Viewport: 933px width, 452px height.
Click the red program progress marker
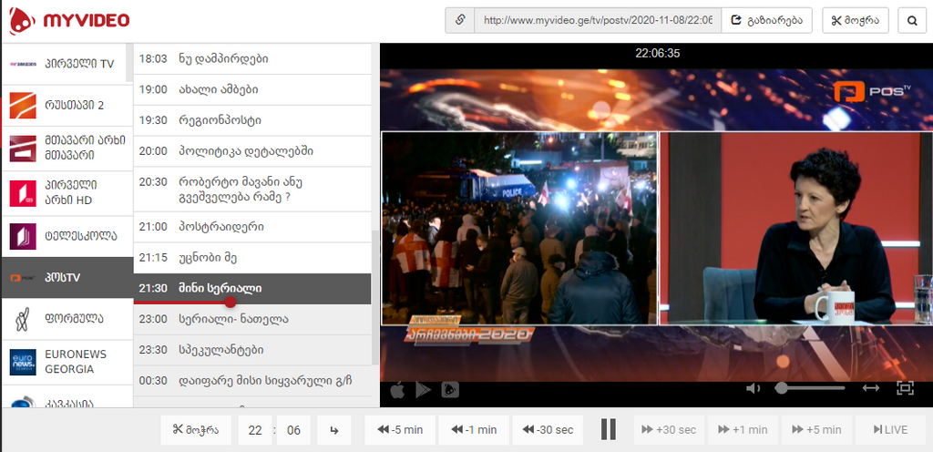[x=231, y=303]
